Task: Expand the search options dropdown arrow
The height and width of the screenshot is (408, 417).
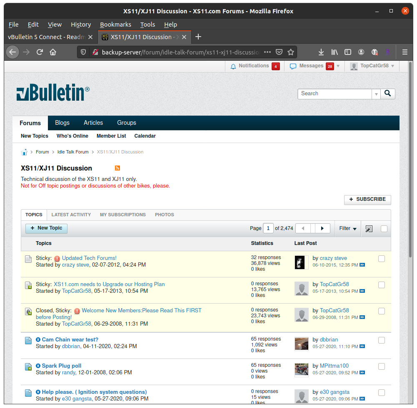Action: tap(376, 94)
